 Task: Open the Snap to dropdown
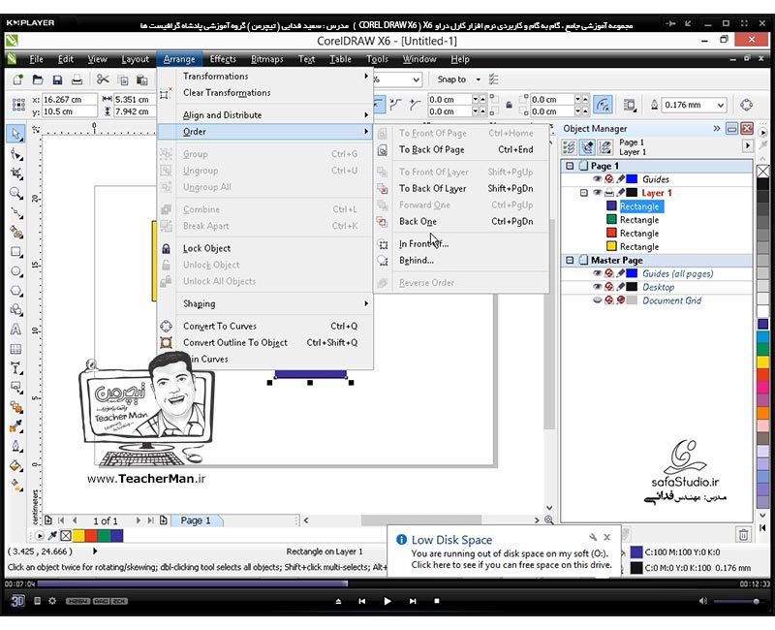point(478,79)
